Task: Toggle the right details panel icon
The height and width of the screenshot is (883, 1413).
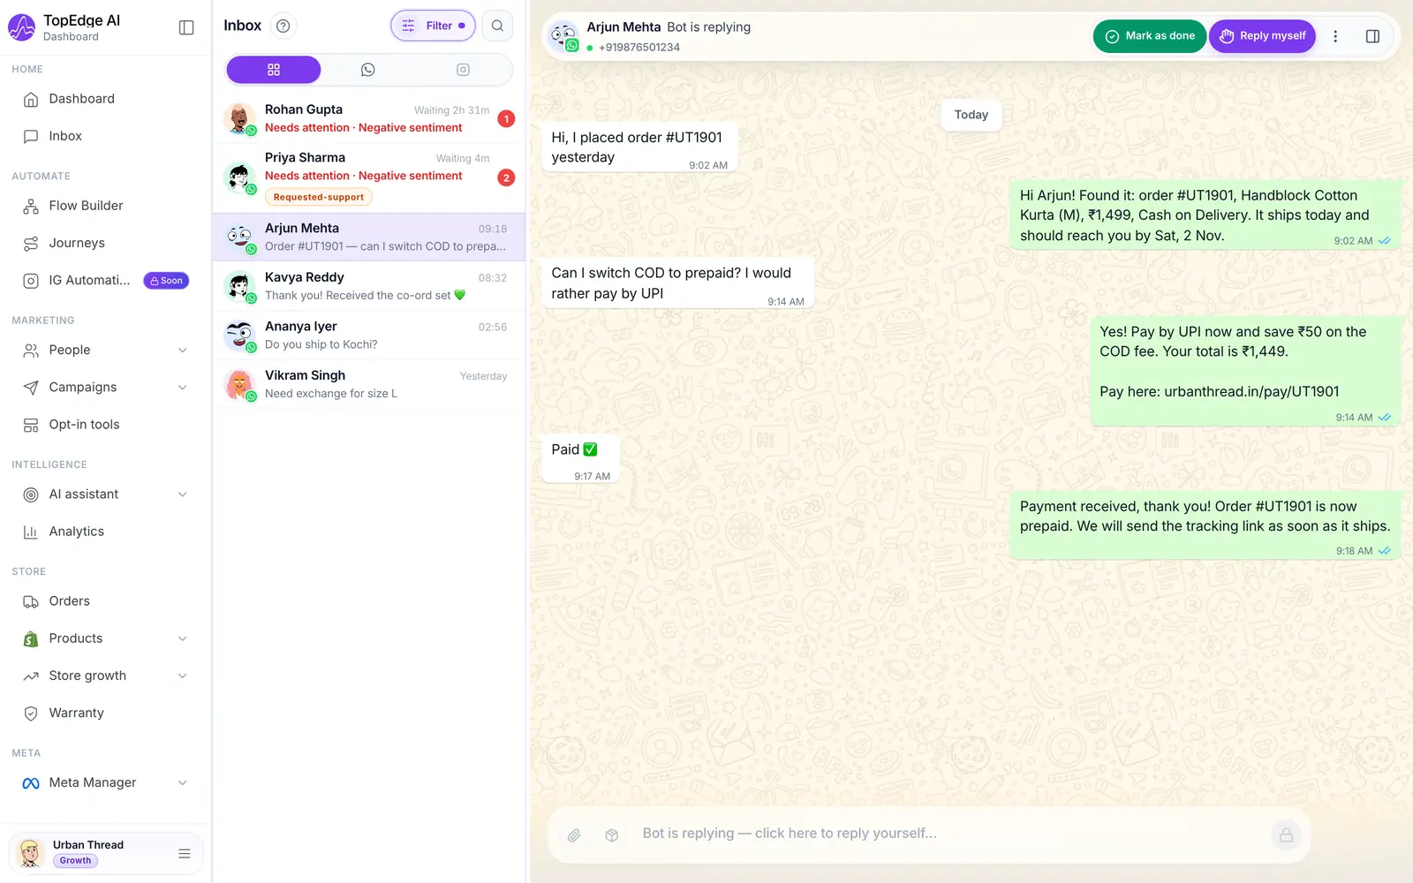Action: pyautogui.click(x=1372, y=36)
